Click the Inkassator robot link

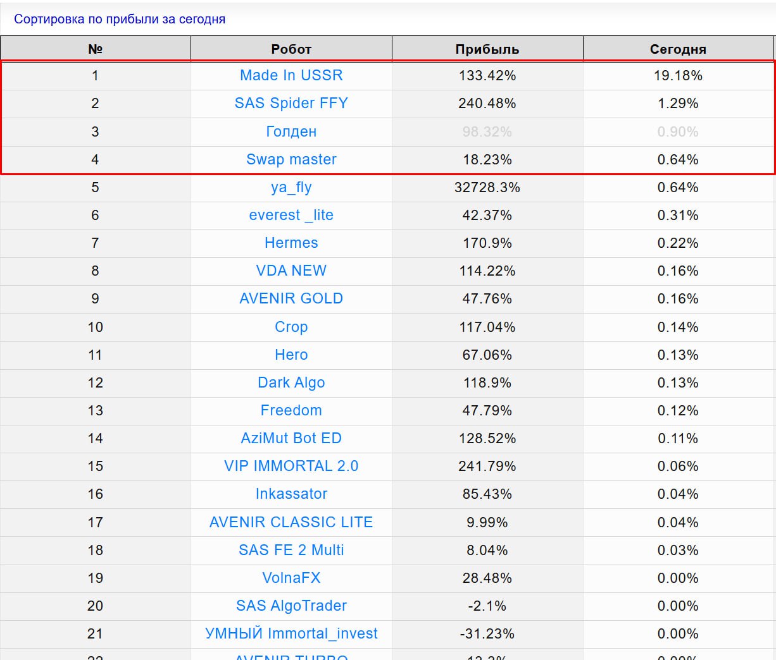click(291, 494)
